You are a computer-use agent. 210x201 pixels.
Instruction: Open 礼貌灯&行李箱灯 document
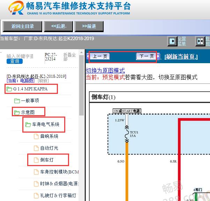pyautogui.click(x=58, y=195)
